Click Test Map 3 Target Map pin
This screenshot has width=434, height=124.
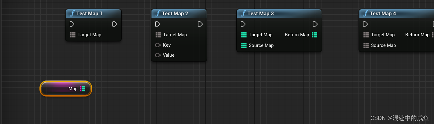click(x=244, y=35)
